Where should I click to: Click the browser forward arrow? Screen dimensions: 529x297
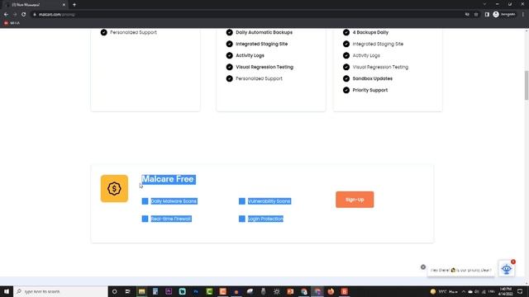point(15,15)
